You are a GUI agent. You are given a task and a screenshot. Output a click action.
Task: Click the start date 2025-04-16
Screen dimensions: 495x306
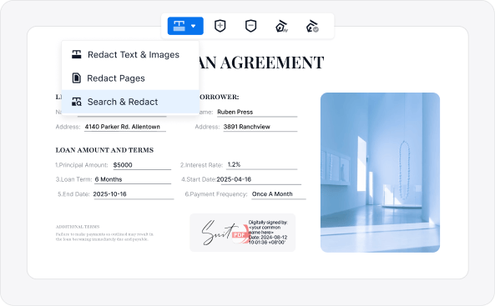(x=234, y=179)
